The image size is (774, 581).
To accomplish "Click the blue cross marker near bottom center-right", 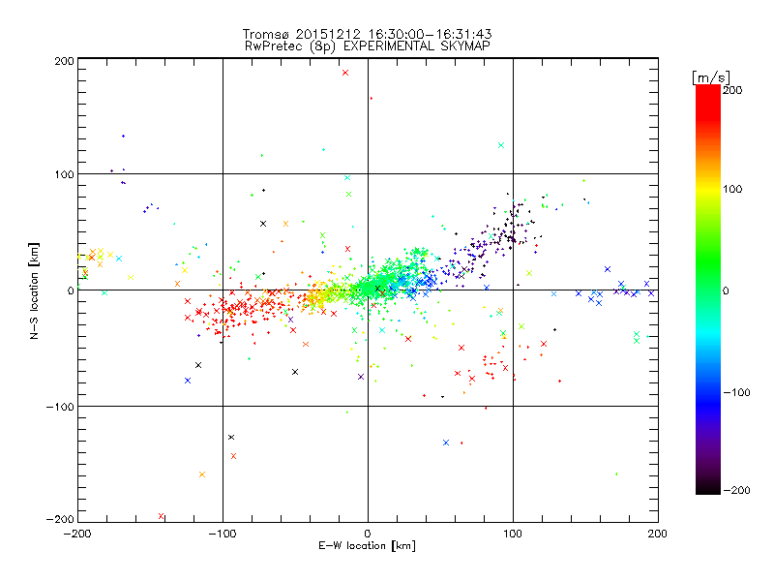I will tap(446, 443).
